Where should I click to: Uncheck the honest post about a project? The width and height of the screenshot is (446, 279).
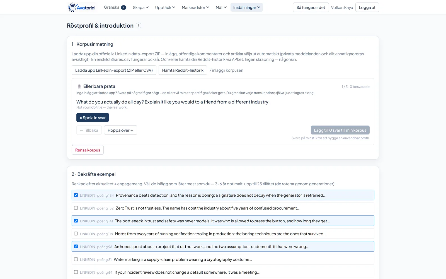(x=76, y=246)
